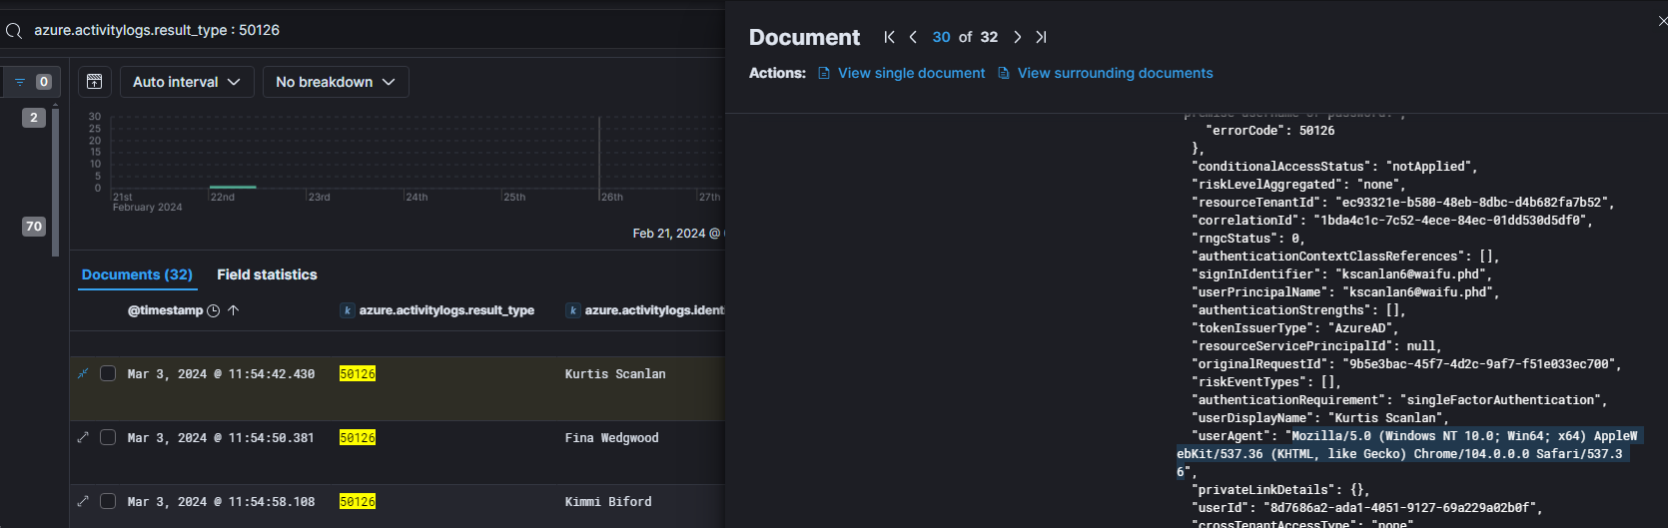This screenshot has width=1668, height=528.
Task: Click the Feb 21, 2024 date range label
Action: point(677,234)
